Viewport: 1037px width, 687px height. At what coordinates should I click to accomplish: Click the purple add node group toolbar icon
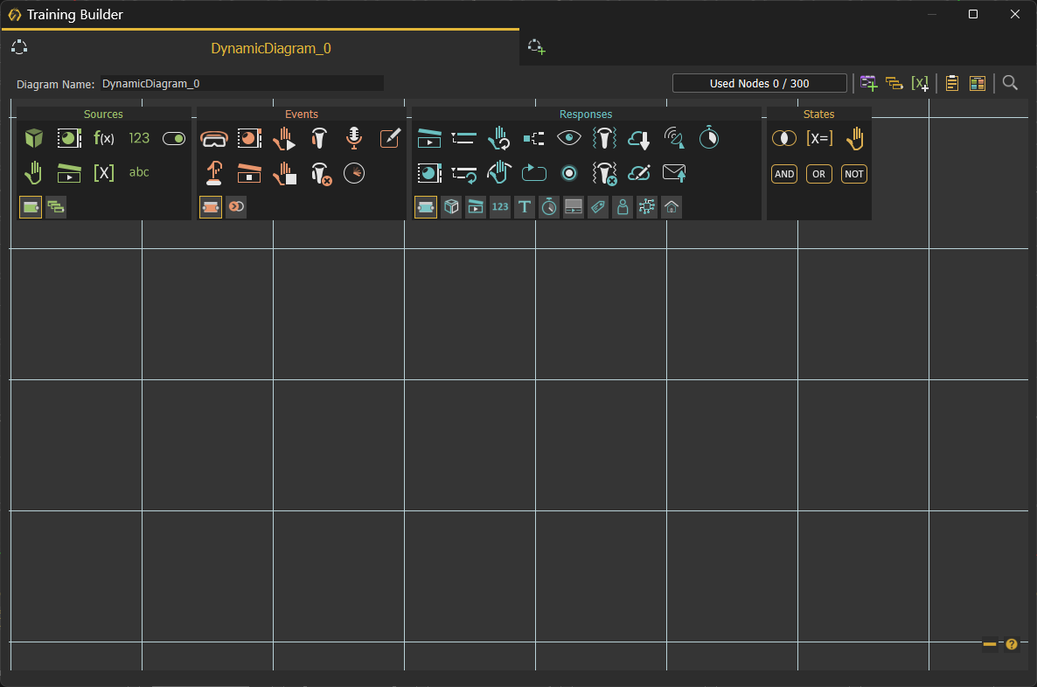869,83
